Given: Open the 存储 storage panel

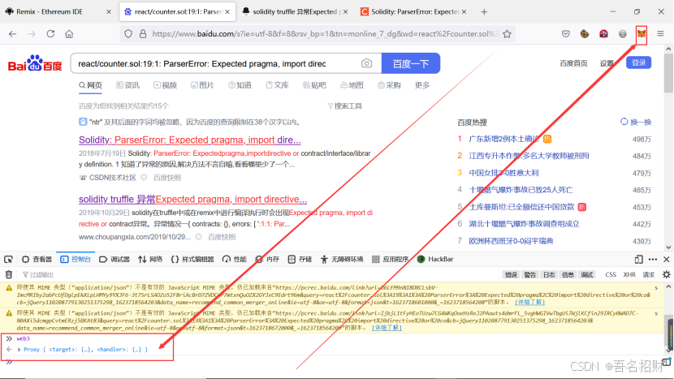Looking at the screenshot, I should pyautogui.click(x=300, y=259).
